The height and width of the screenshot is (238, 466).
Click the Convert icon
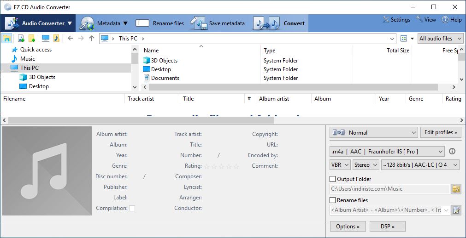click(x=266, y=23)
